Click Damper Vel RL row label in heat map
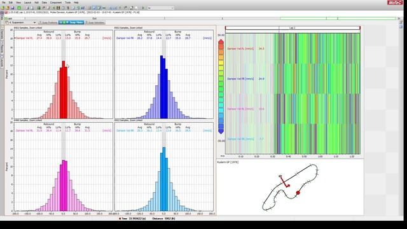Viewport: 407px width, 229px height. 240,109
